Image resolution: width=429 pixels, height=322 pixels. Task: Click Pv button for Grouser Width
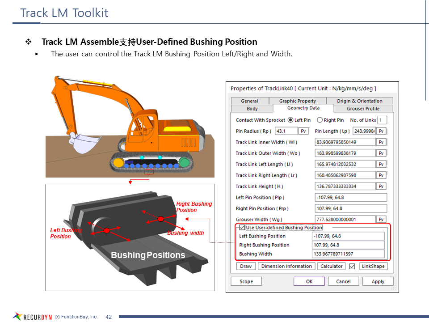click(381, 220)
